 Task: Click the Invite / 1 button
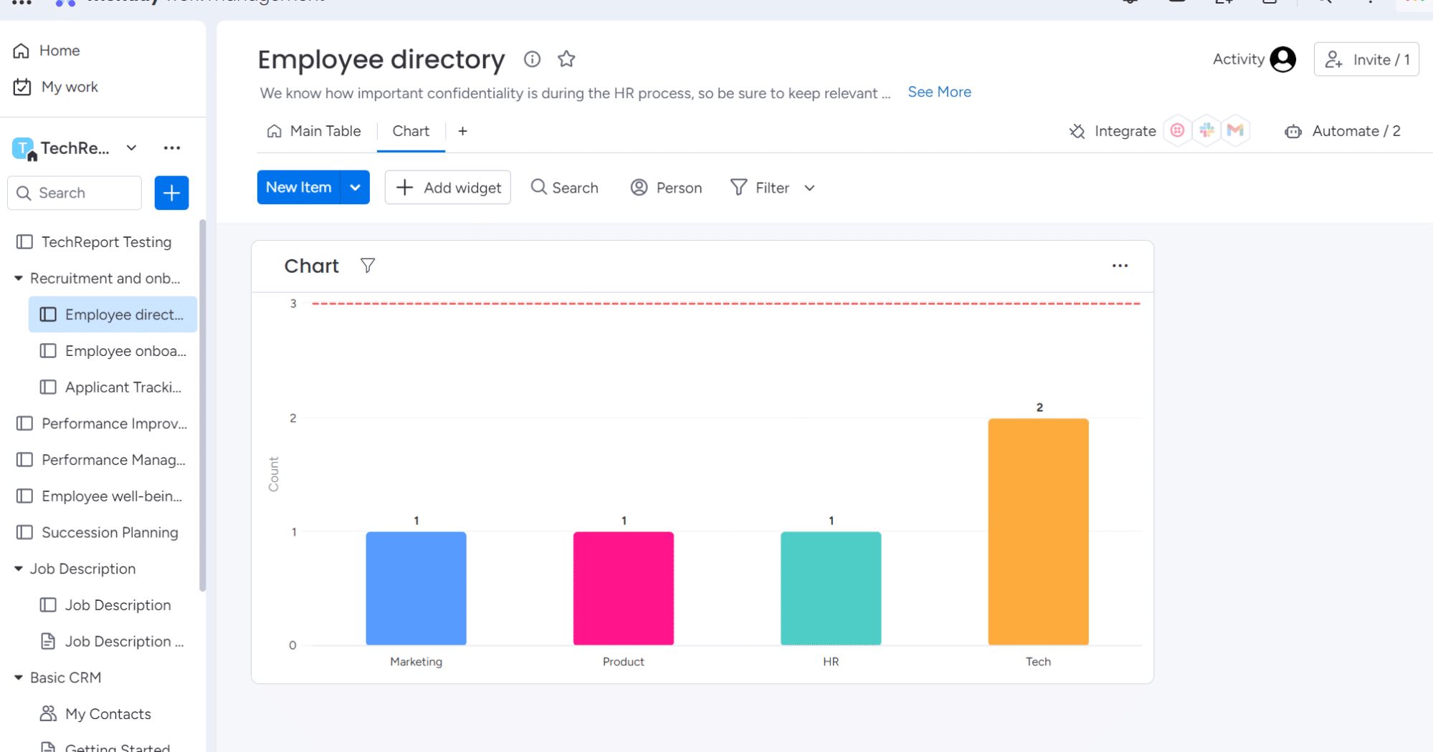click(1366, 59)
